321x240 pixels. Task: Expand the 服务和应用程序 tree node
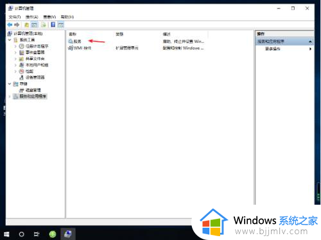point(10,96)
